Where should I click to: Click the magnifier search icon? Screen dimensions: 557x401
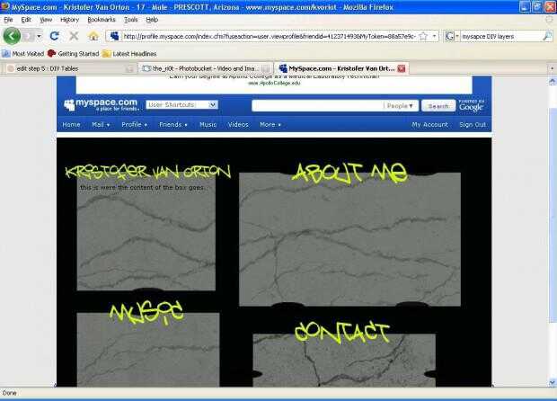[x=547, y=36]
